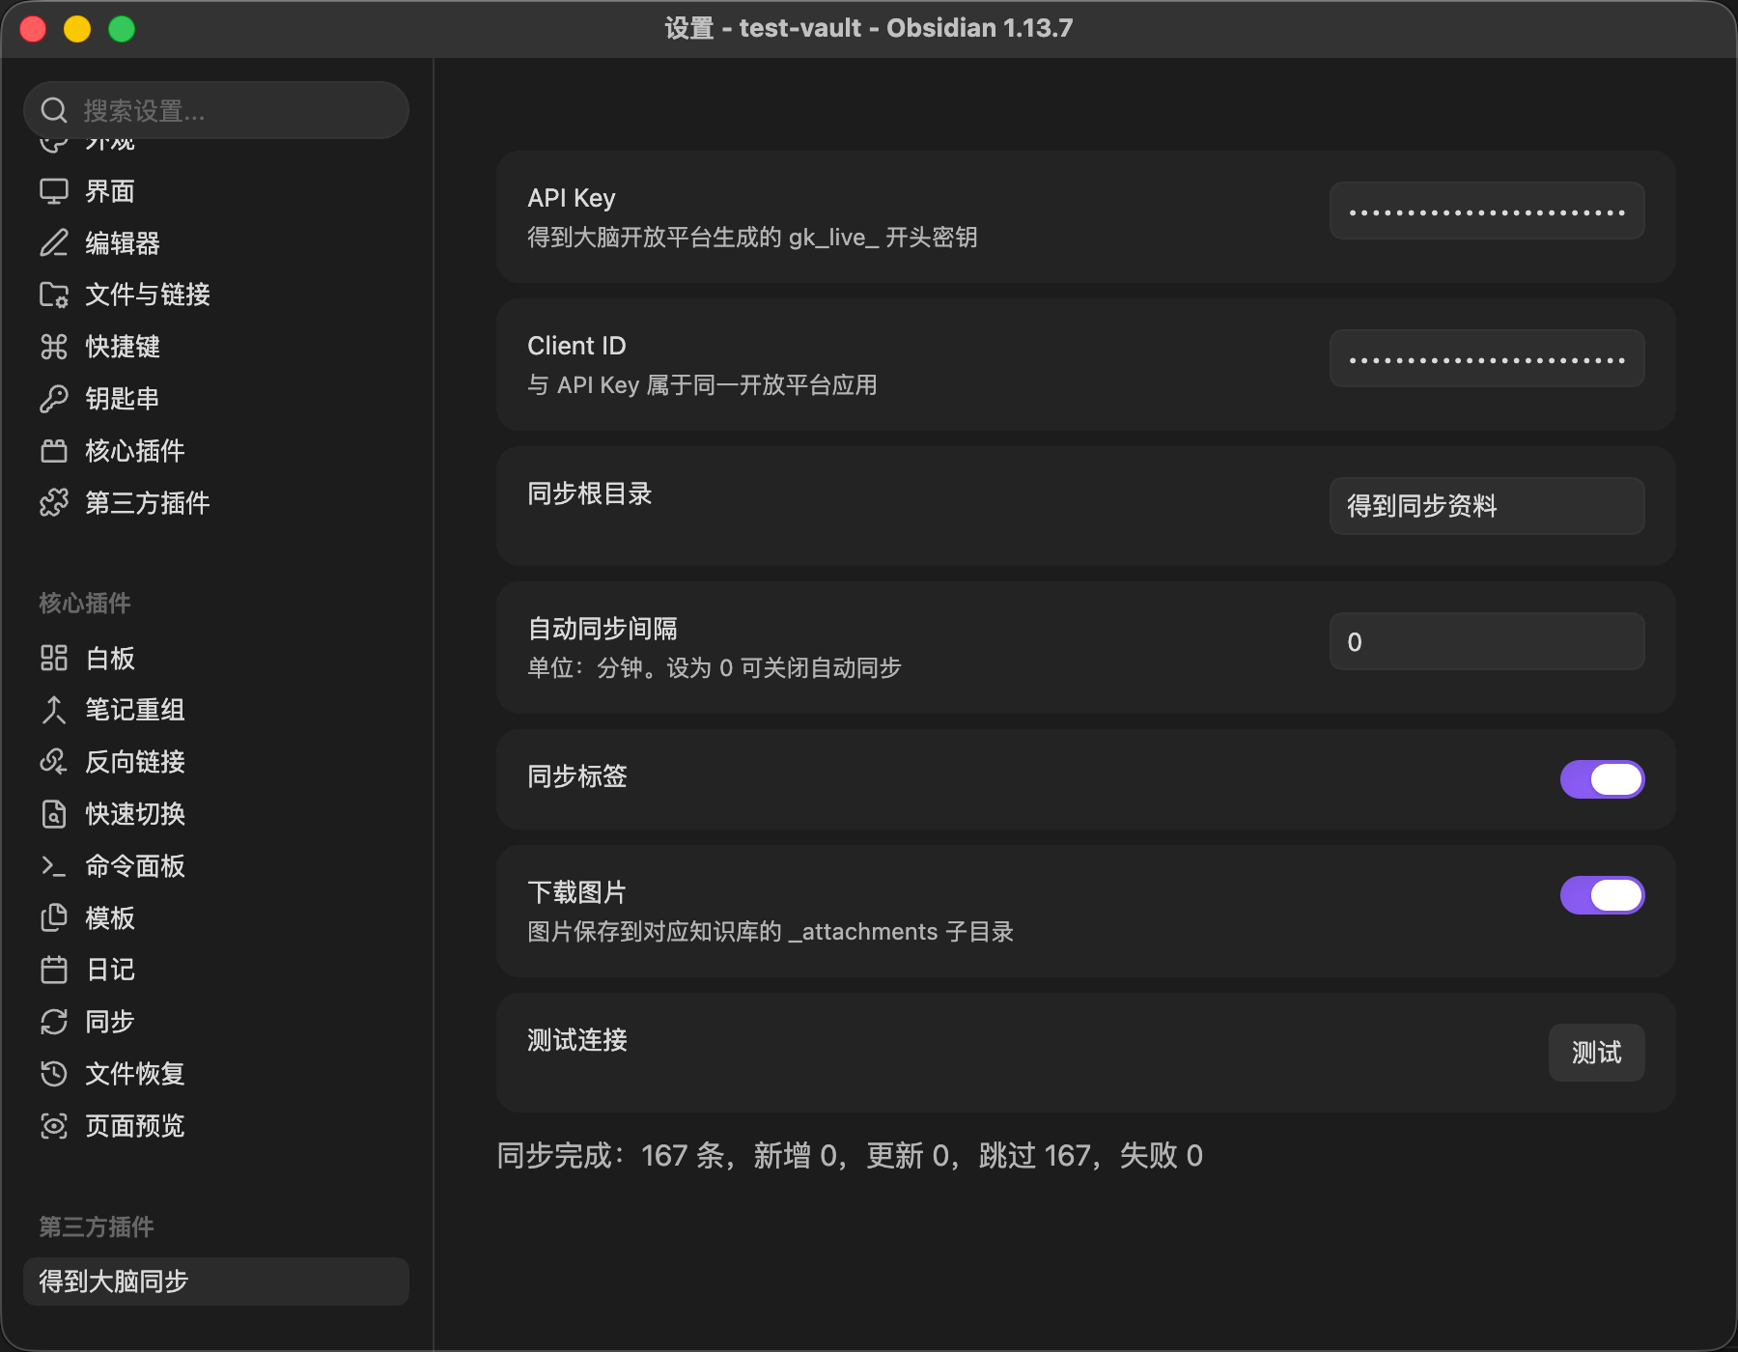Click the 文件恢复 history clock icon
This screenshot has width=1738, height=1352.
click(54, 1074)
